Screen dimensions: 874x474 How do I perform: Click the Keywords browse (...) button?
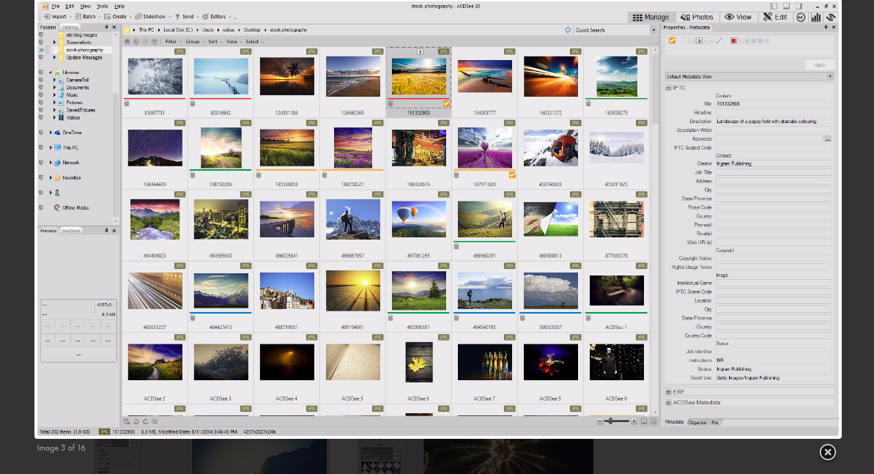pos(827,138)
